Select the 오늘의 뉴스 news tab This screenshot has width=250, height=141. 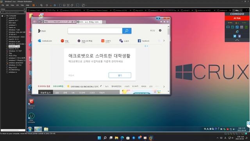tap(46, 92)
